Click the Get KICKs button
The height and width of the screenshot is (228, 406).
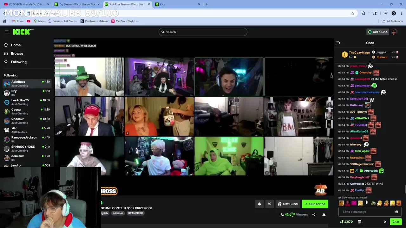(x=377, y=32)
